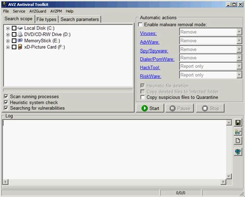This screenshot has width=245, height=197.
Task: Toggle Heuristic system check checkbox
Action: tap(6, 102)
